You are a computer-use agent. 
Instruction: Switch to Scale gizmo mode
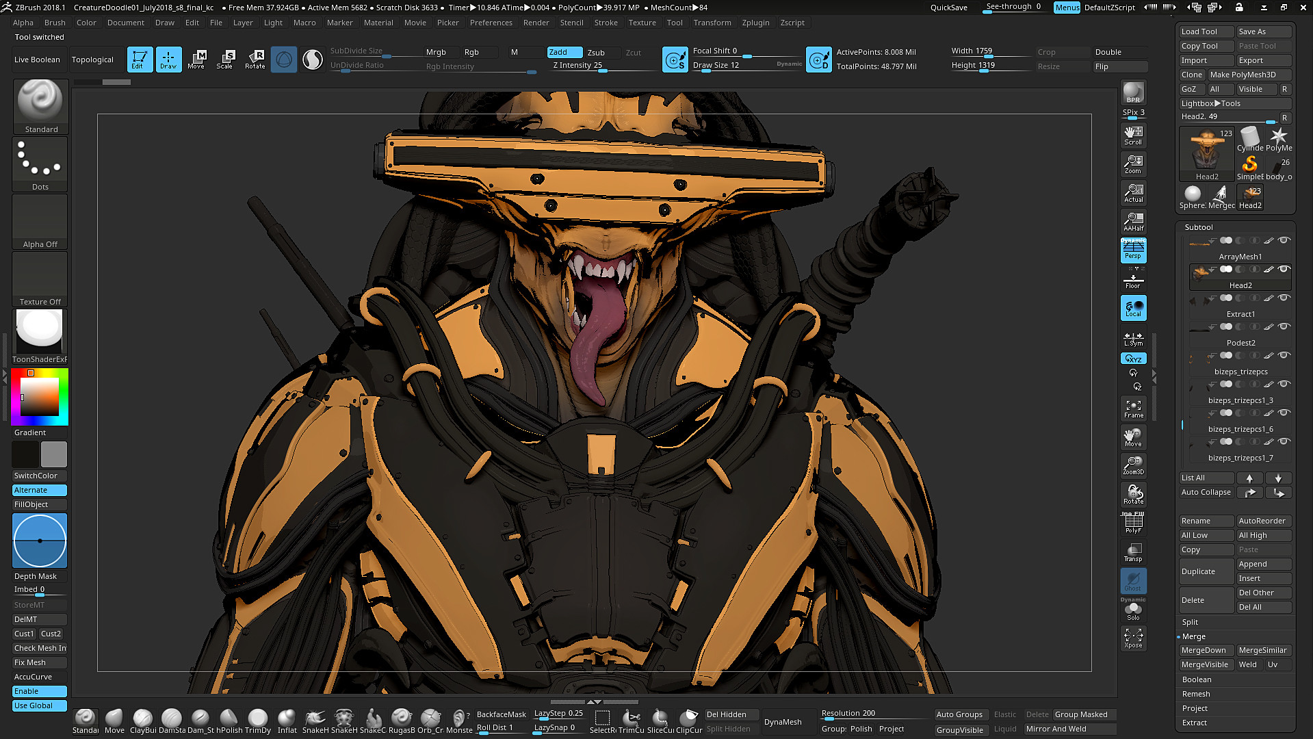pyautogui.click(x=225, y=60)
